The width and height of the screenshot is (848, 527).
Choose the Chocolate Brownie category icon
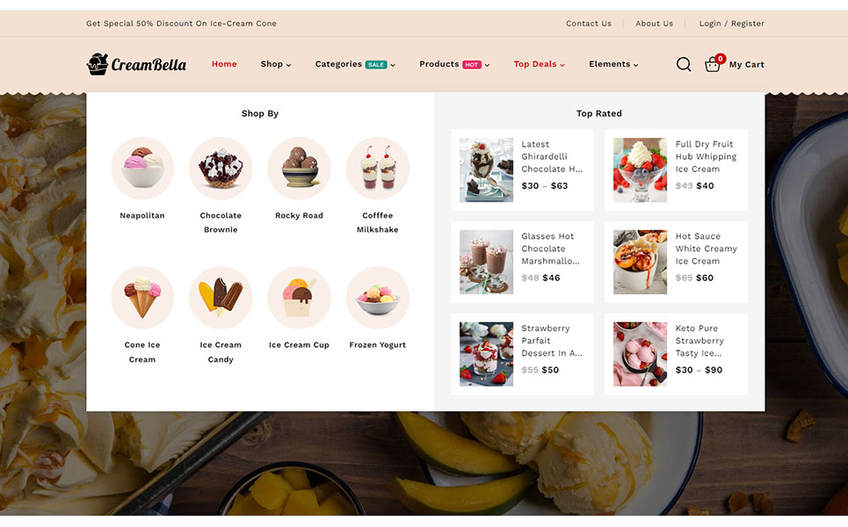tap(221, 168)
